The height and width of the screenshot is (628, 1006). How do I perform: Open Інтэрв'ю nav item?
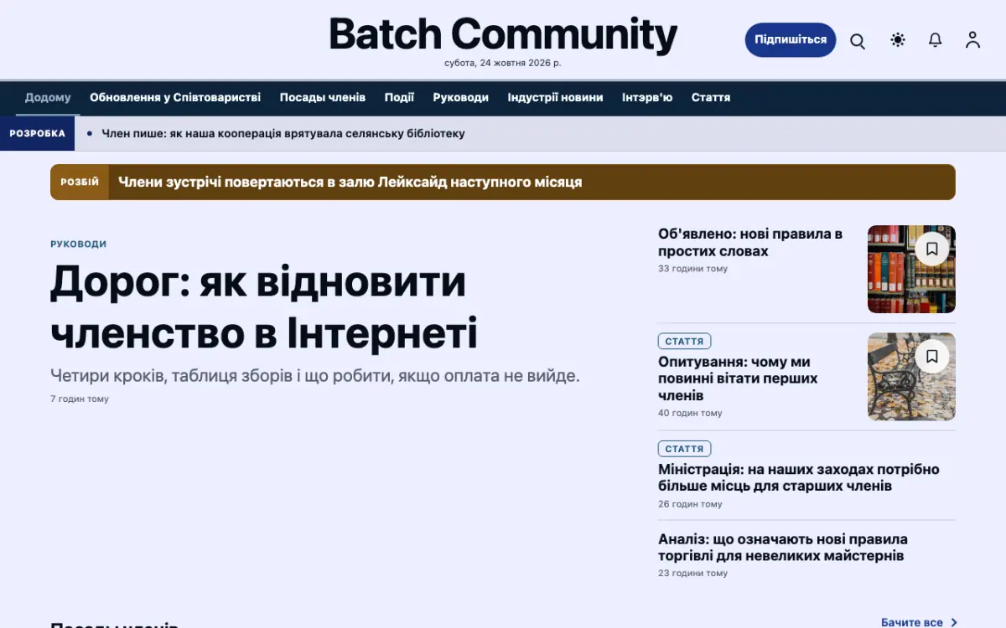click(647, 97)
